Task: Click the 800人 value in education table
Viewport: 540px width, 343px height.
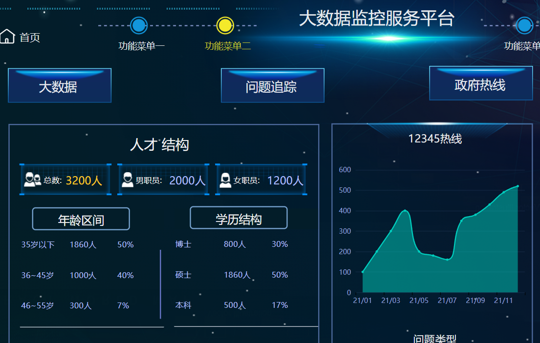Action: pos(235,244)
